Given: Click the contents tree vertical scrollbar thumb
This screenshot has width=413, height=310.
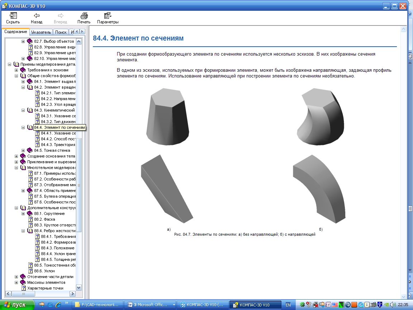Looking at the screenshot, I should [79, 185].
